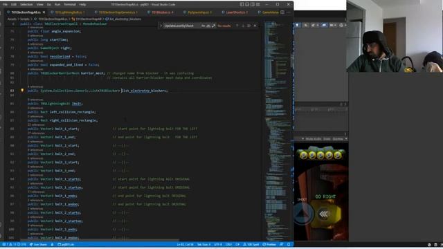Toggle the primary side bar layout icon
Viewport: 443px width, 249px height.
pyautogui.click(x=242, y=5)
